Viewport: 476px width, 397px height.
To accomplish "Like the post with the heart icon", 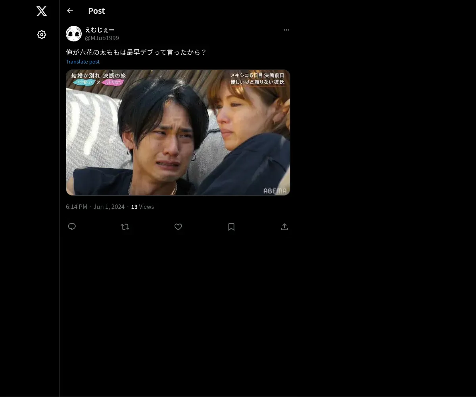I will coord(178,227).
